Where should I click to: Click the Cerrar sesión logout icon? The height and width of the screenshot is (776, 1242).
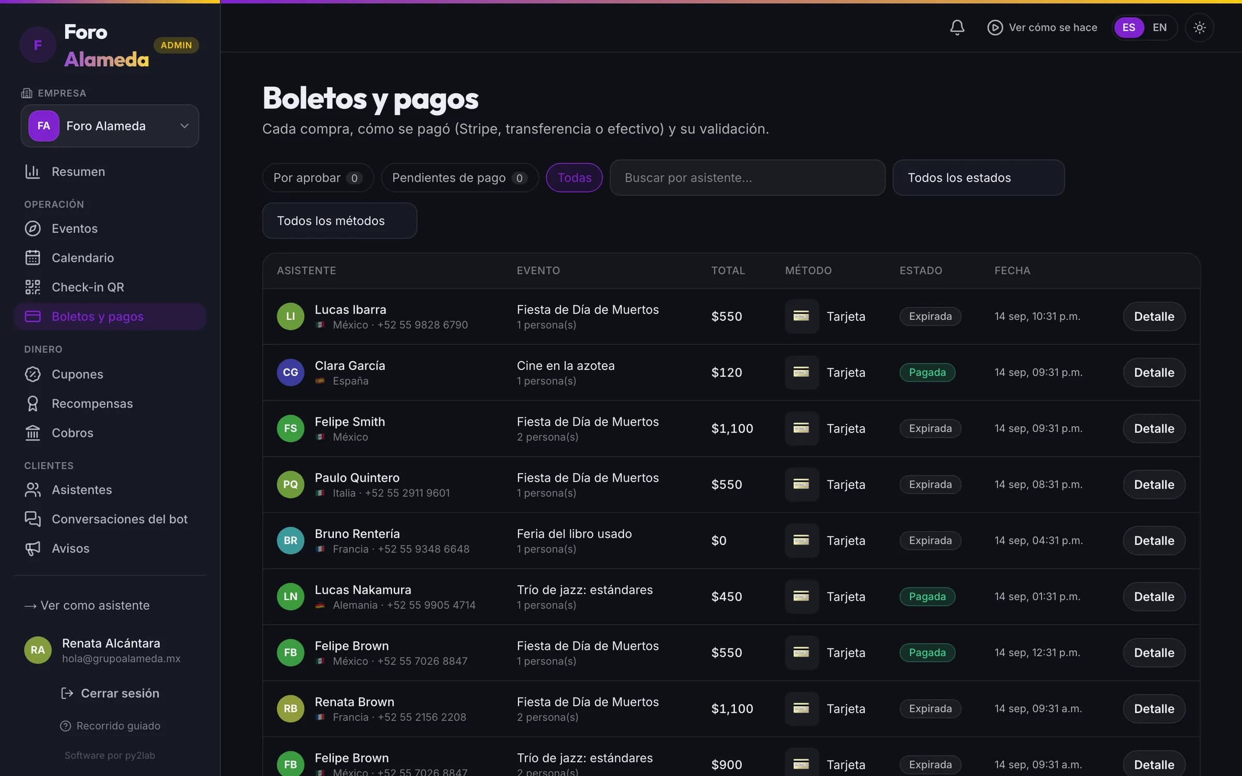coord(67,693)
